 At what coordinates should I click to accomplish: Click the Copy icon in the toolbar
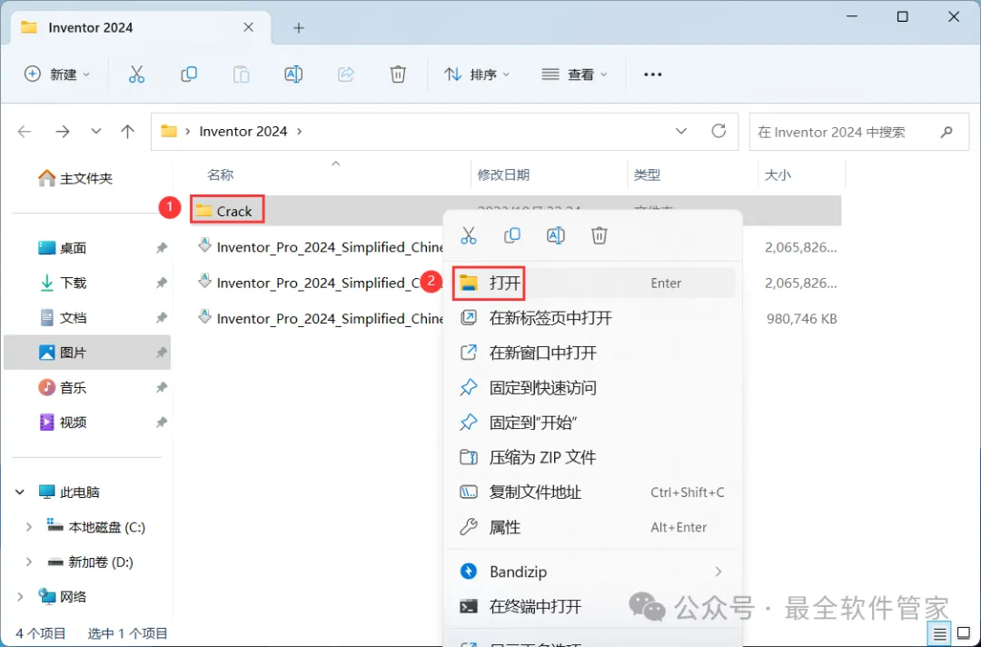[x=189, y=75]
